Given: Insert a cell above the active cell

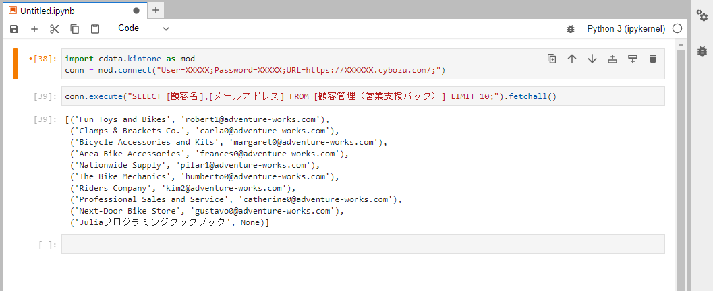Looking at the screenshot, I should pos(612,59).
